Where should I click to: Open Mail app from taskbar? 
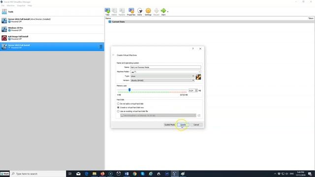pyautogui.click(x=78, y=174)
